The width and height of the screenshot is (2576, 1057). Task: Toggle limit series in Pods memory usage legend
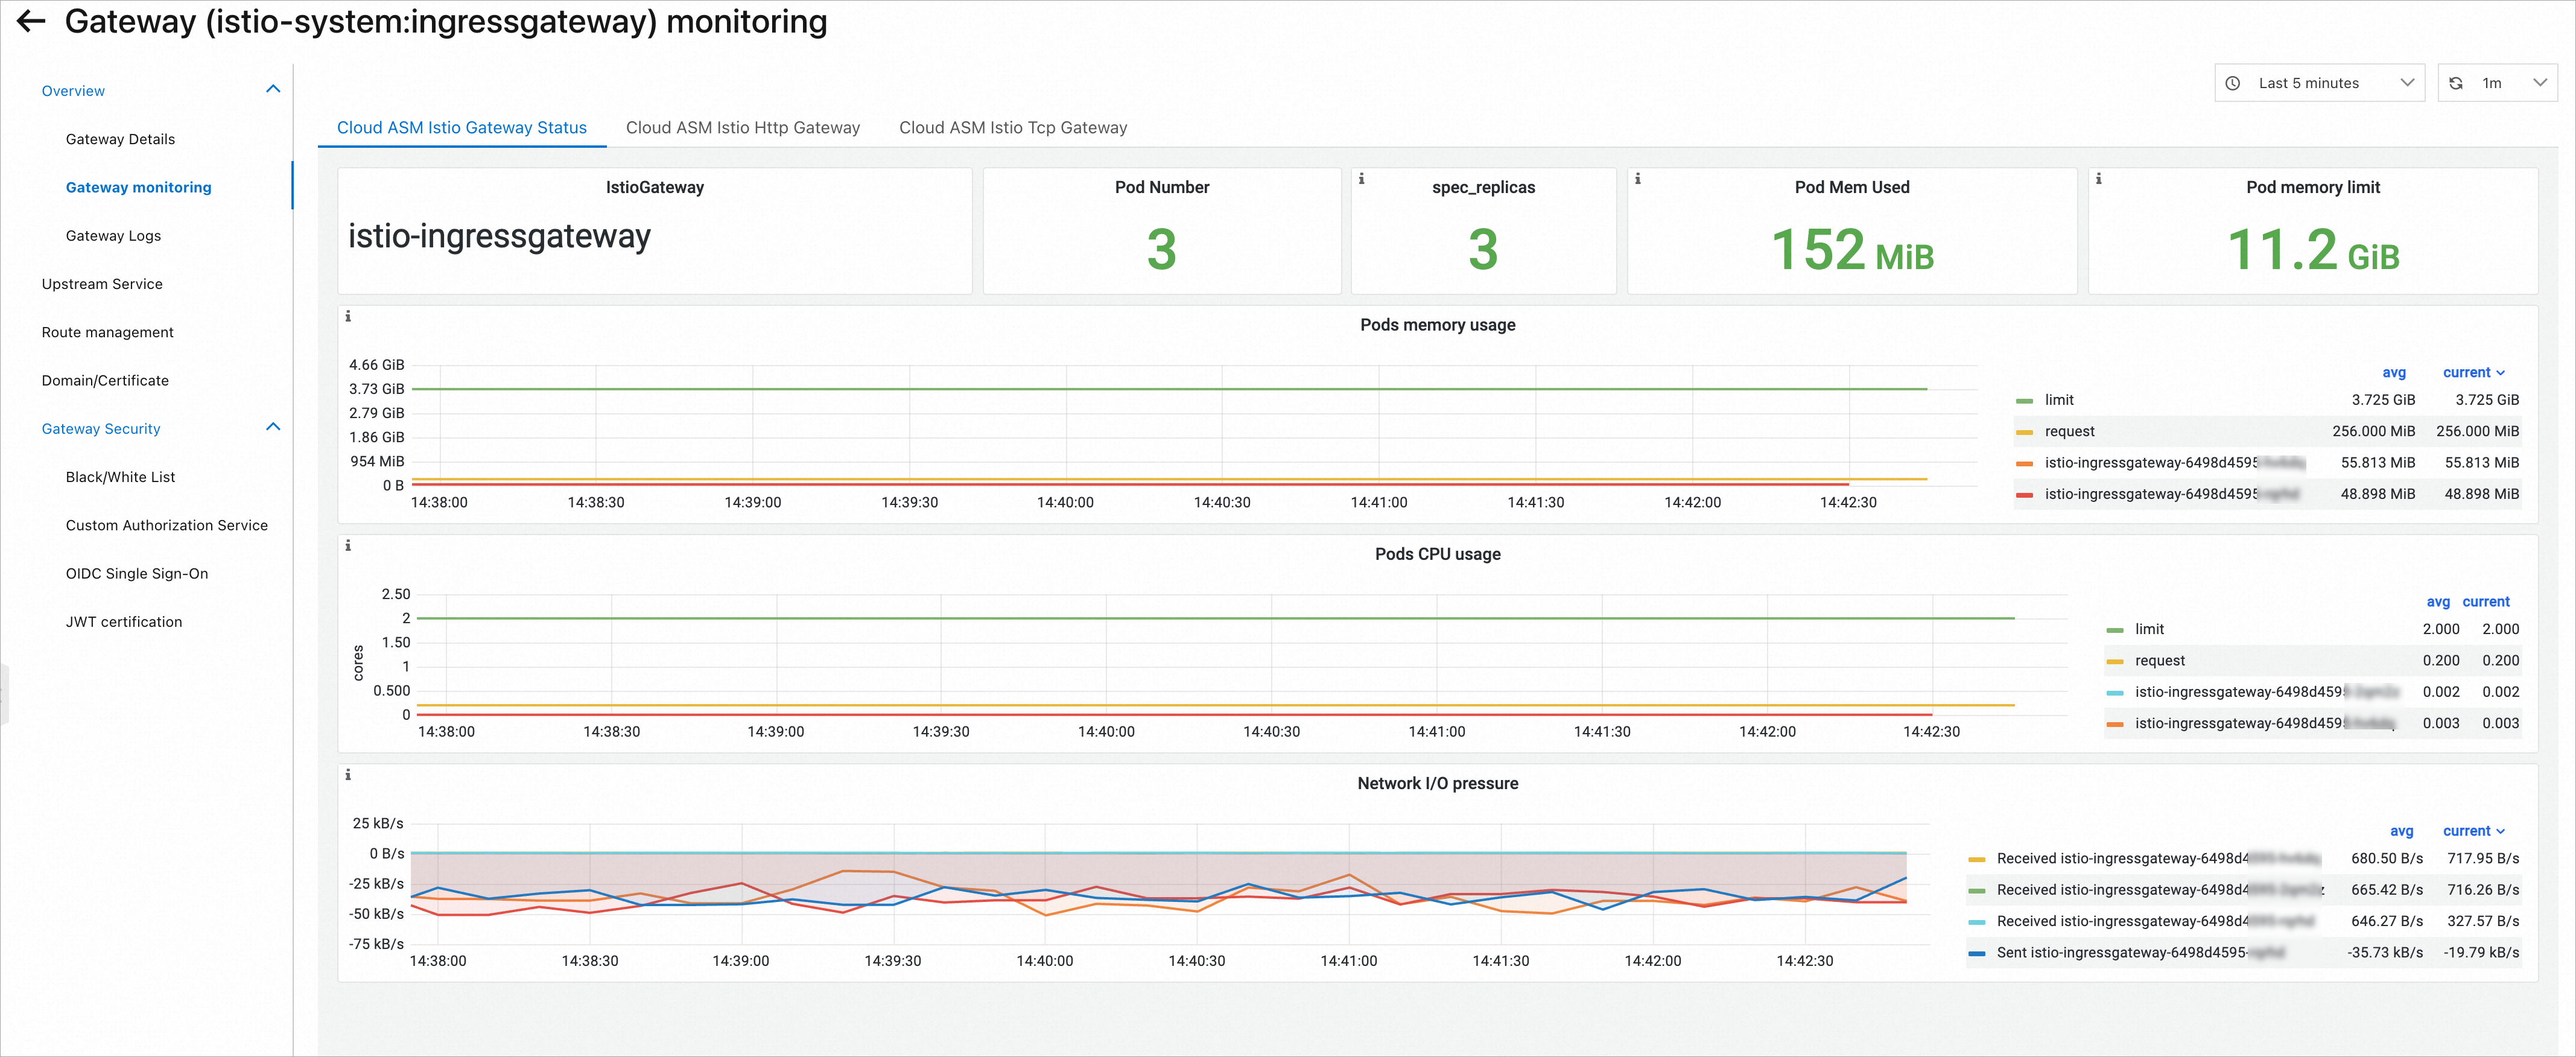[2059, 400]
